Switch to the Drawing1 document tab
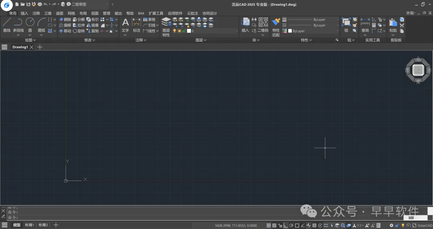 pyautogui.click(x=20, y=47)
